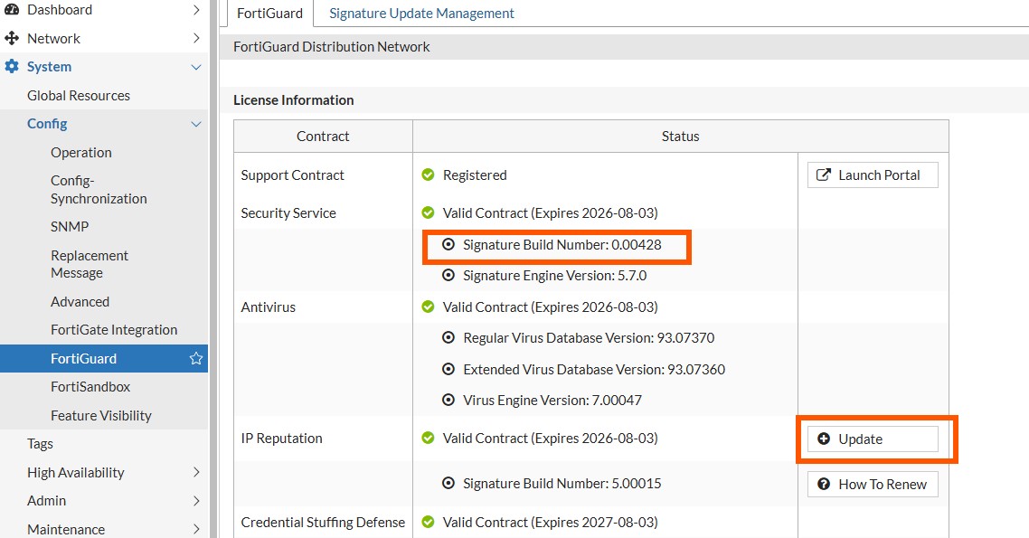Click Virus Engine Version: 7.00047 text
Viewport: 1029px width, 538px height.
(x=552, y=401)
